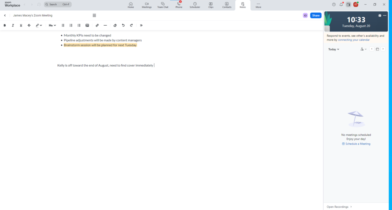Click the Schedule a Meeting link

(356, 144)
